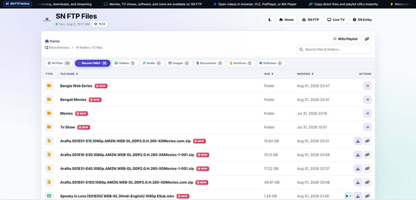Viewport: 416px width, 200px height.
Task: Open the Bengali Movies folder name
Action: (73, 100)
